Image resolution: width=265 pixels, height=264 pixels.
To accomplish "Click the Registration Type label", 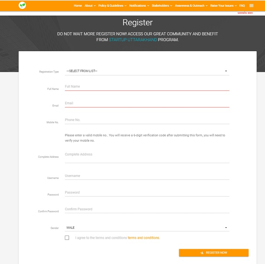I will click(49, 72).
